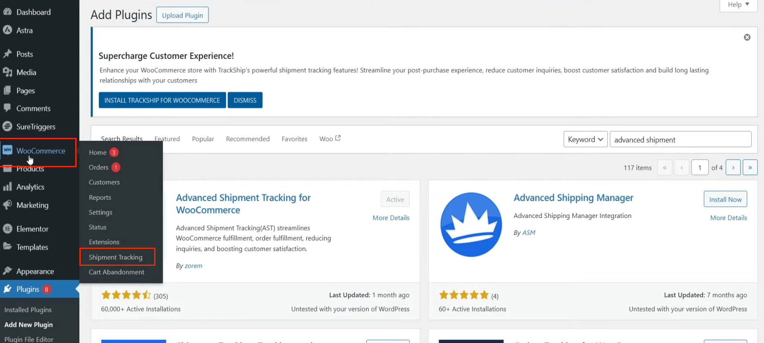Viewport: 764px width, 343px height.
Task: Click the Dashboard gauge icon
Action: [7, 12]
